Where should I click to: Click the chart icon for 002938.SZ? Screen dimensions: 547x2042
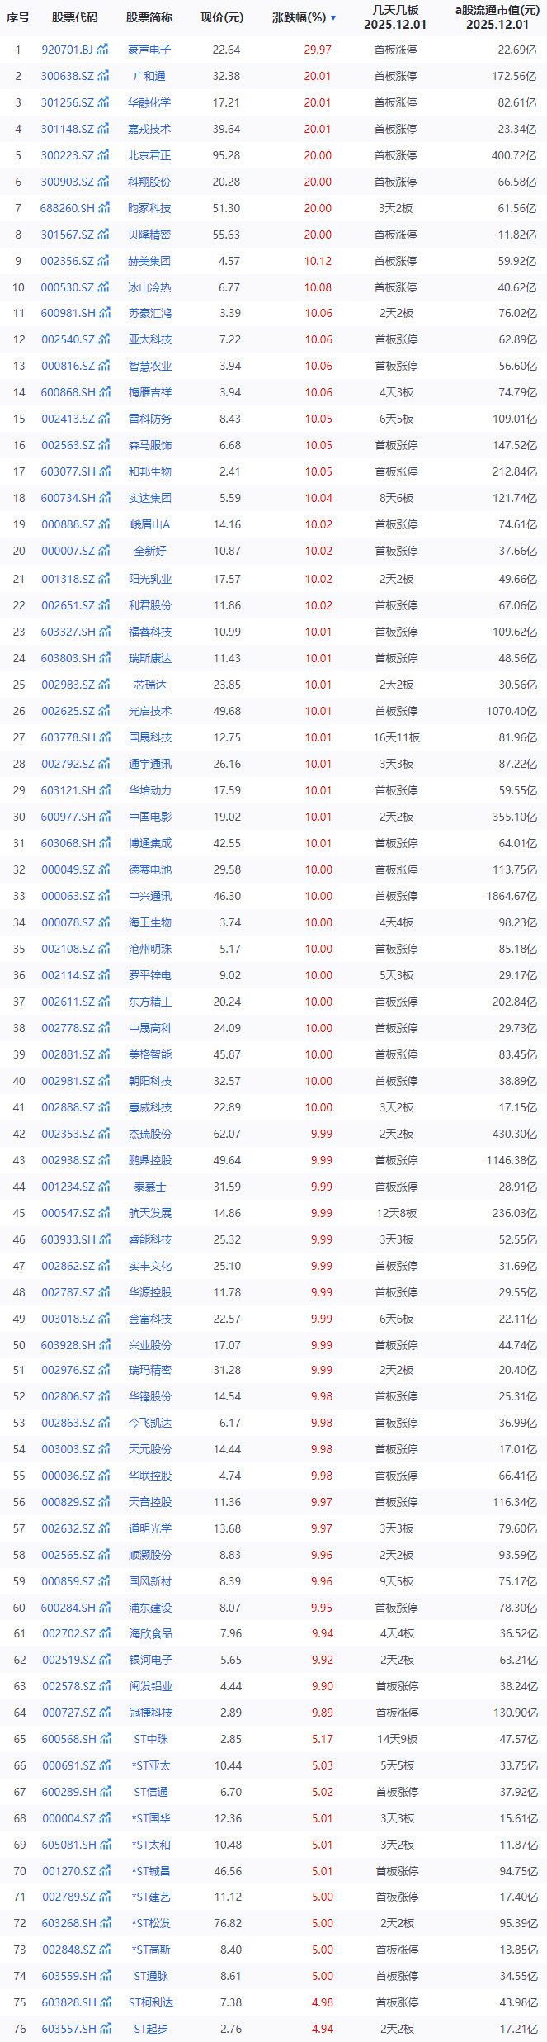(103, 1160)
